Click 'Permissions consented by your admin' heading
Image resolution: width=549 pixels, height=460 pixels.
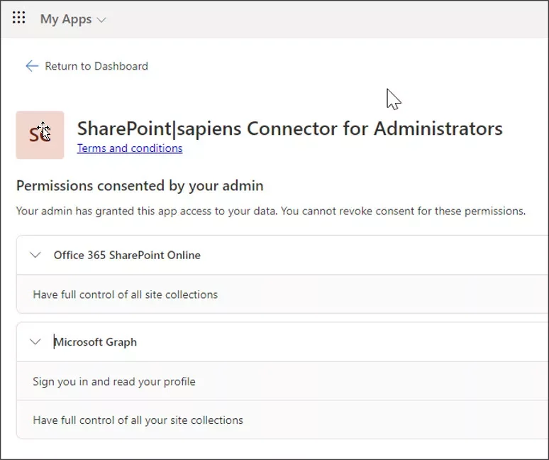(140, 186)
